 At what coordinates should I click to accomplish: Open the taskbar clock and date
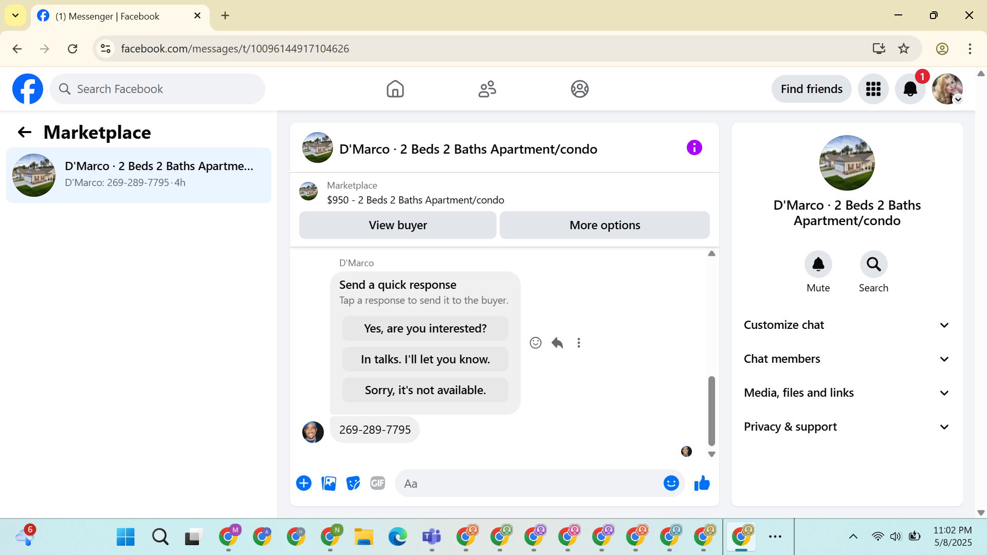(953, 536)
